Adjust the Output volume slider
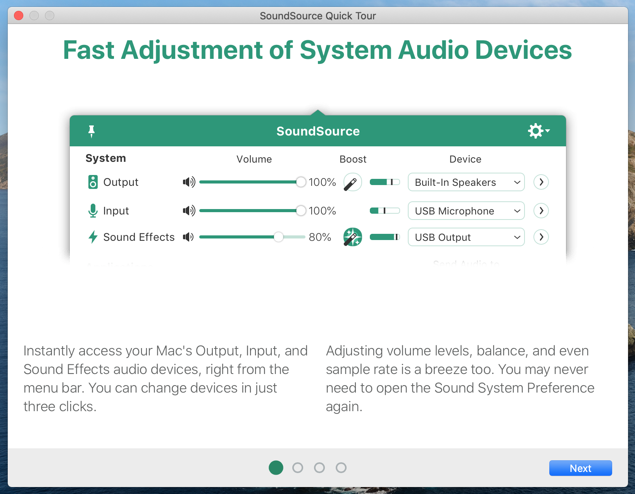Viewport: 635px width, 494px height. coord(252,182)
